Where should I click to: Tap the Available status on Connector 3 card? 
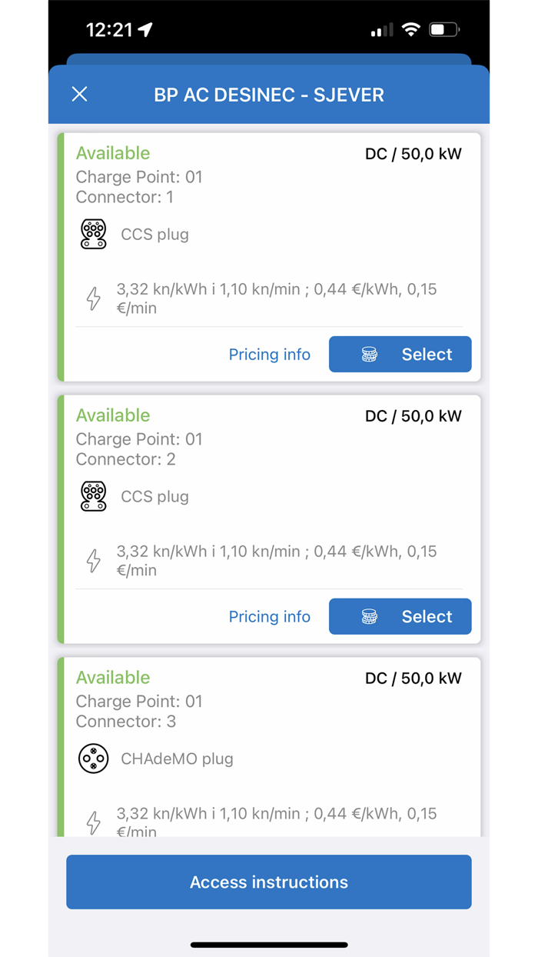tap(113, 678)
